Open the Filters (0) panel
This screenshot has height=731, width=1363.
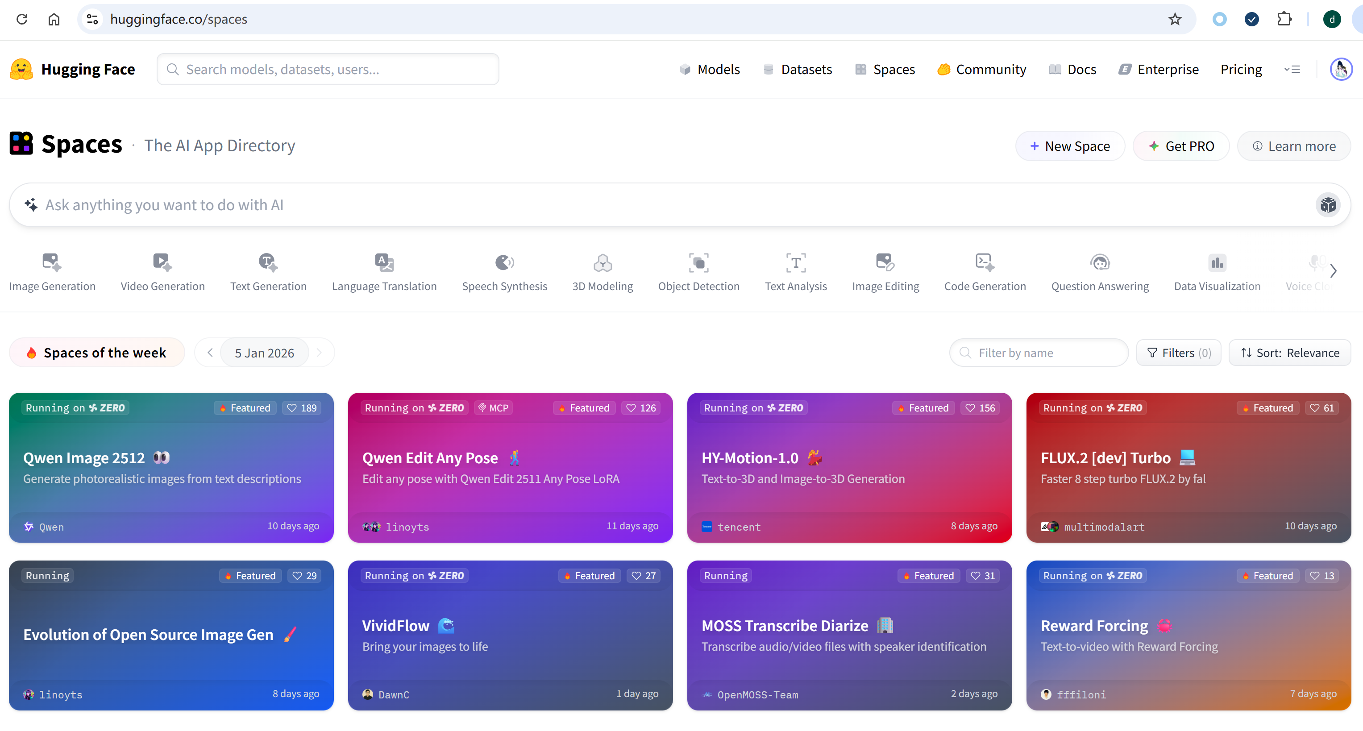(1178, 353)
